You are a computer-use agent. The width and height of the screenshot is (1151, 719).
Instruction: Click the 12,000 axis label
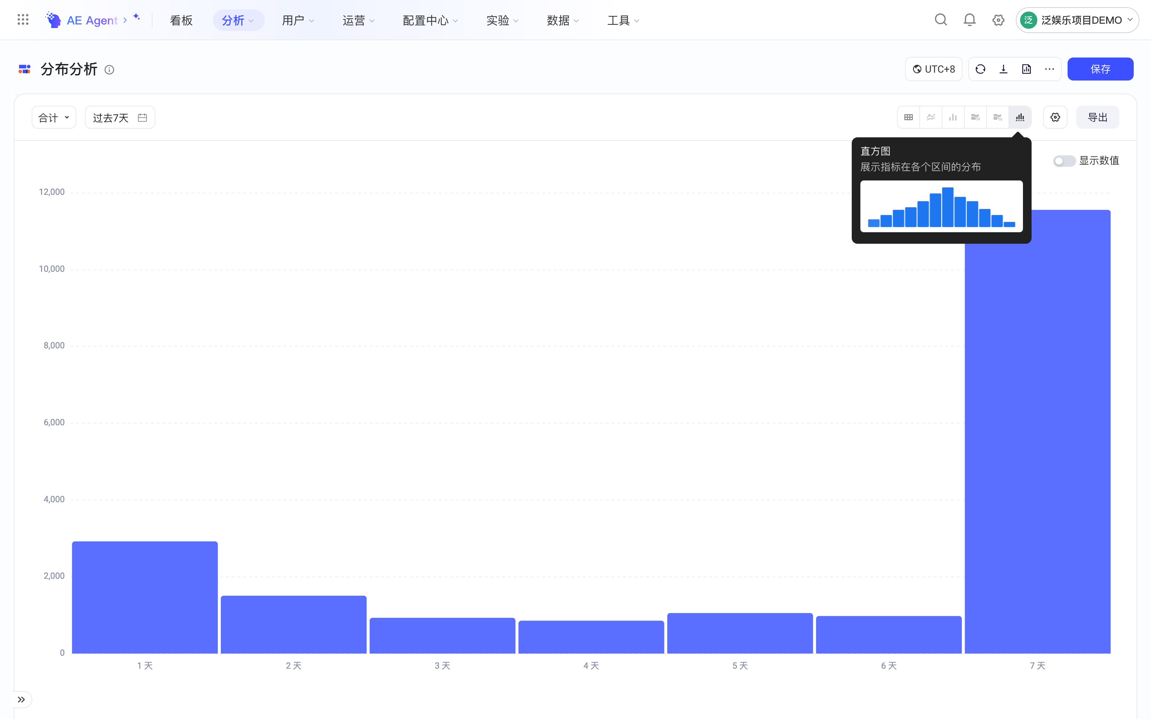coord(51,192)
